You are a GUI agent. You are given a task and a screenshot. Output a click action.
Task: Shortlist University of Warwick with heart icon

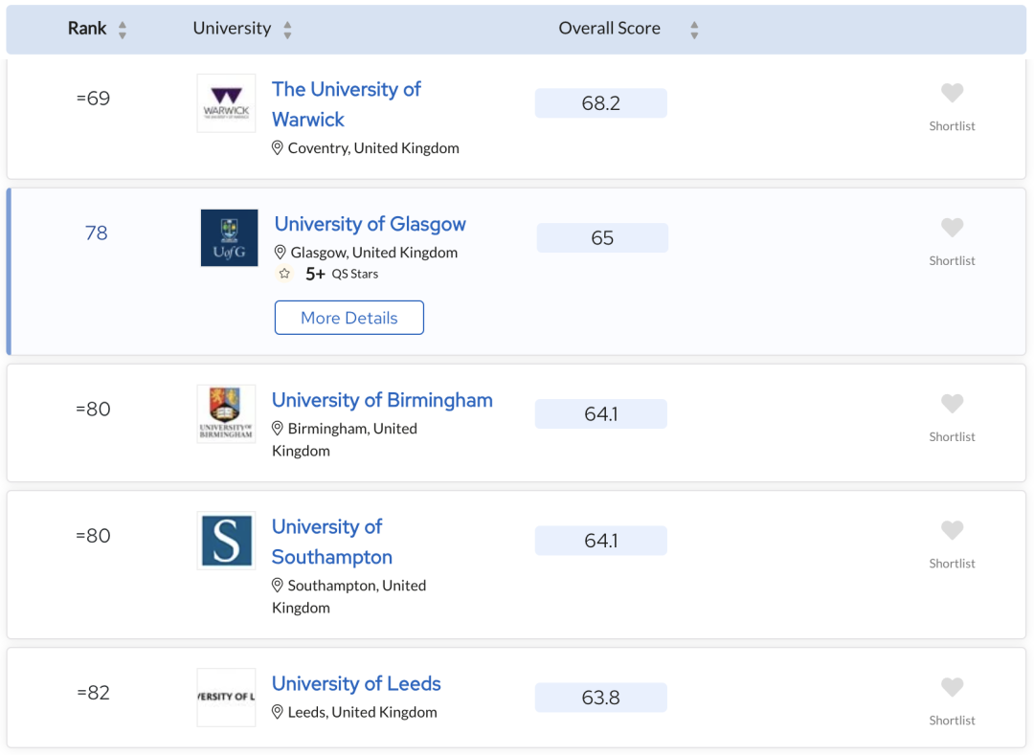click(952, 93)
